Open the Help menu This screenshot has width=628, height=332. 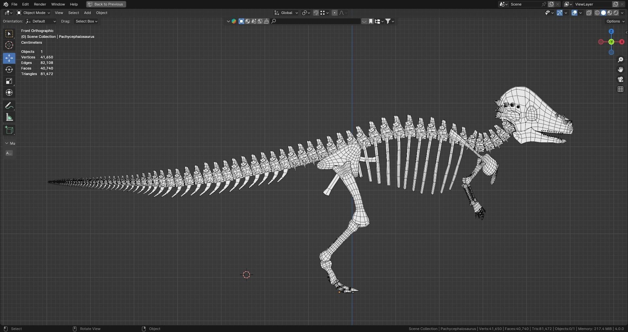click(x=74, y=4)
